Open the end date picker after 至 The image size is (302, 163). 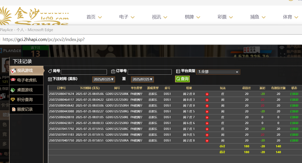142,79
